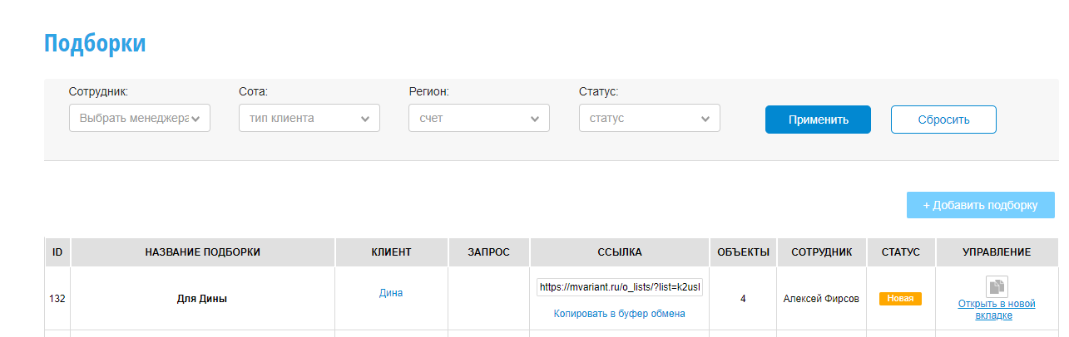The width and height of the screenshot is (1069, 337).
Task: Click Копировать в буфер обмена link
Action: pos(620,314)
